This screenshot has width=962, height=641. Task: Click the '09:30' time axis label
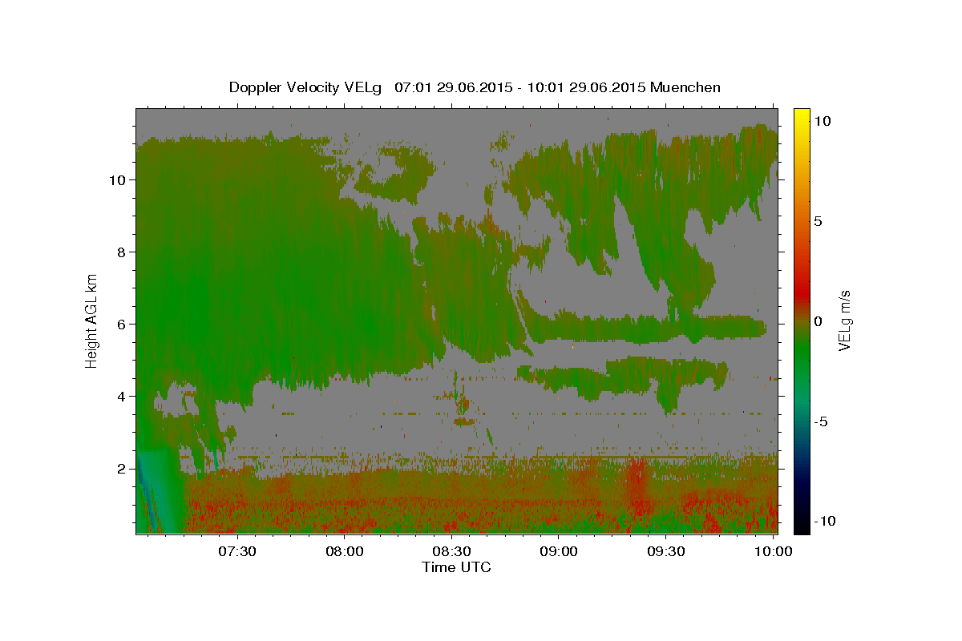(666, 551)
